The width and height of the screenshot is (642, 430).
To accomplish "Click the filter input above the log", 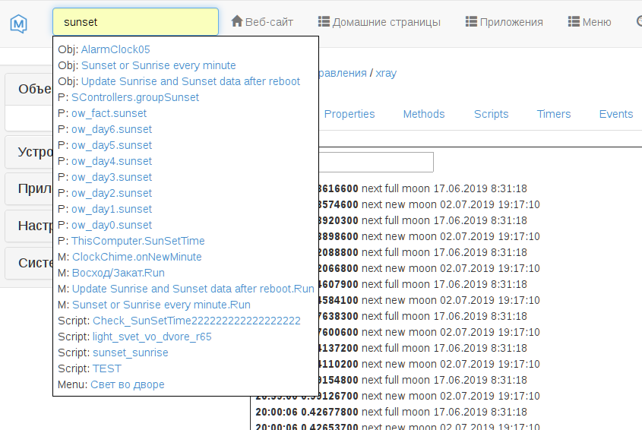I will 376,162.
